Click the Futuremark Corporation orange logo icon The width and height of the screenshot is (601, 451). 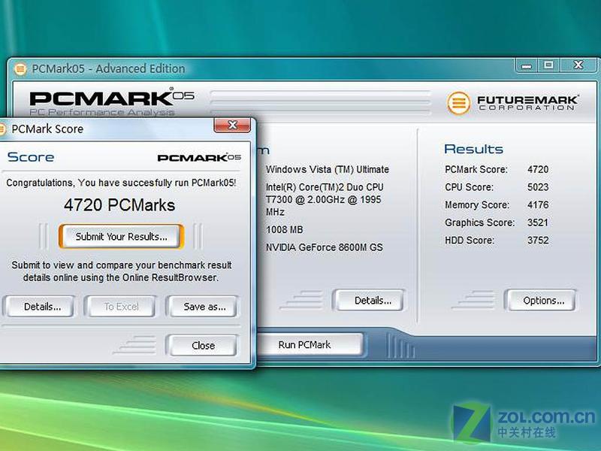coord(458,103)
